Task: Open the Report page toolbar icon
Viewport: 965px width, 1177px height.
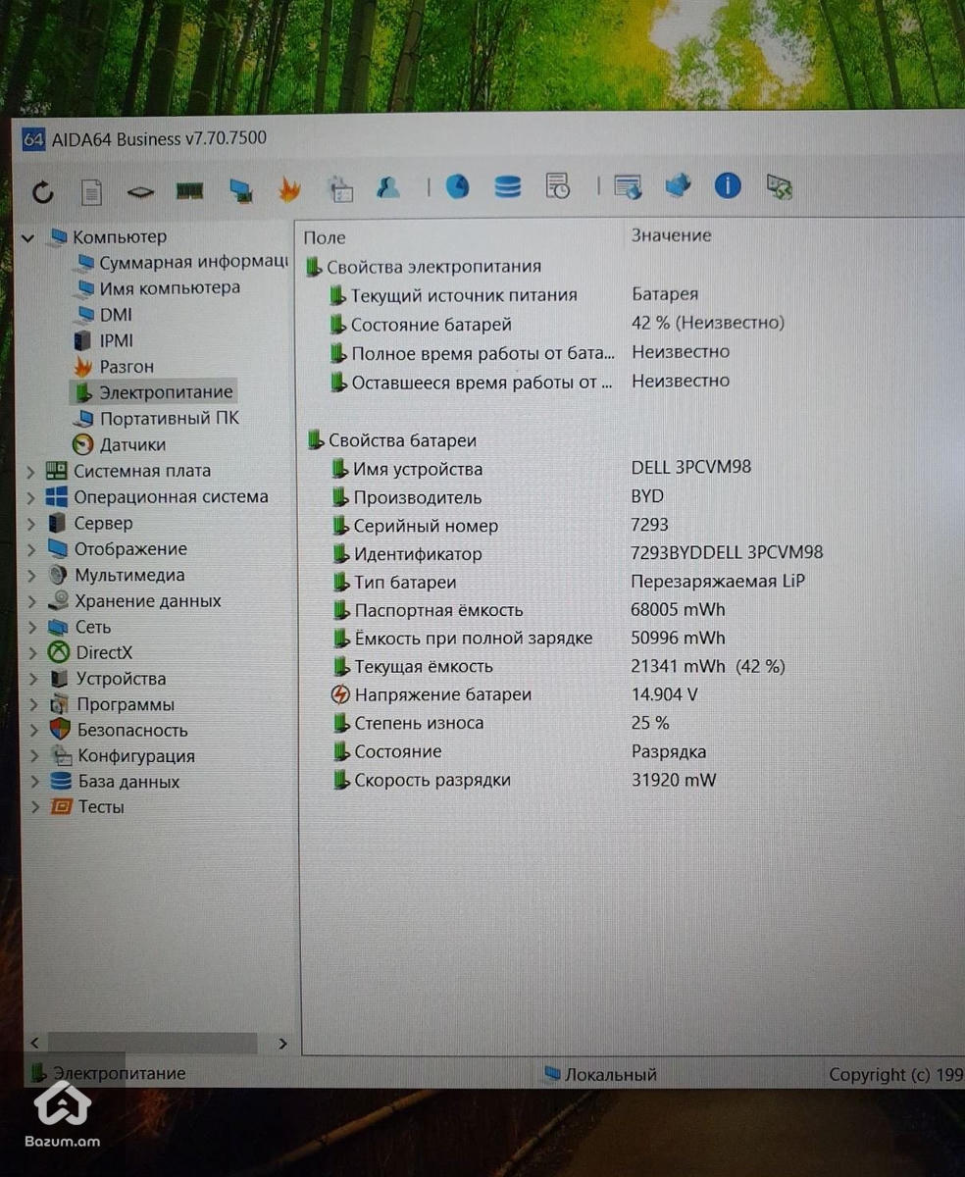Action: click(91, 191)
